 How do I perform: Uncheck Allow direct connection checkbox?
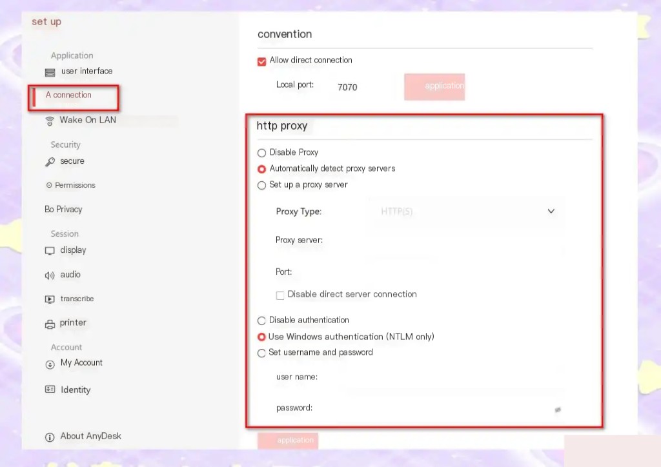(262, 61)
